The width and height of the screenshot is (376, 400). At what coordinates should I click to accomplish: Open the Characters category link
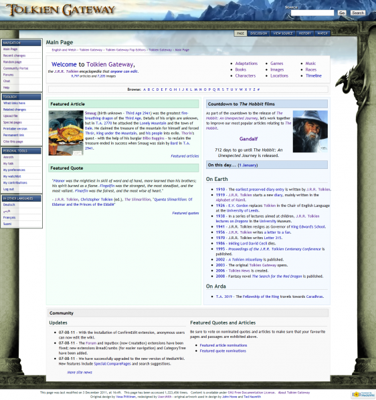tap(246, 75)
